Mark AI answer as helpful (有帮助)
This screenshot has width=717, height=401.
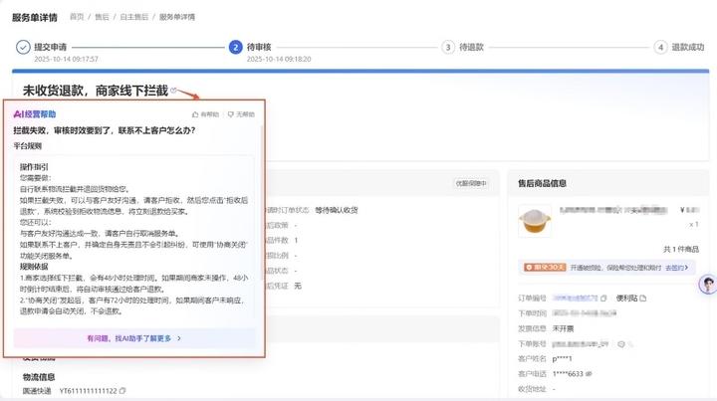[206, 114]
